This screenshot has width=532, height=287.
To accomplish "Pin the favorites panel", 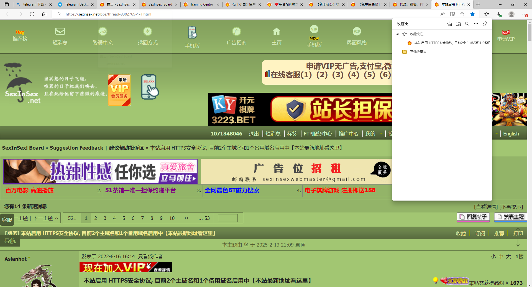I will tap(485, 24).
